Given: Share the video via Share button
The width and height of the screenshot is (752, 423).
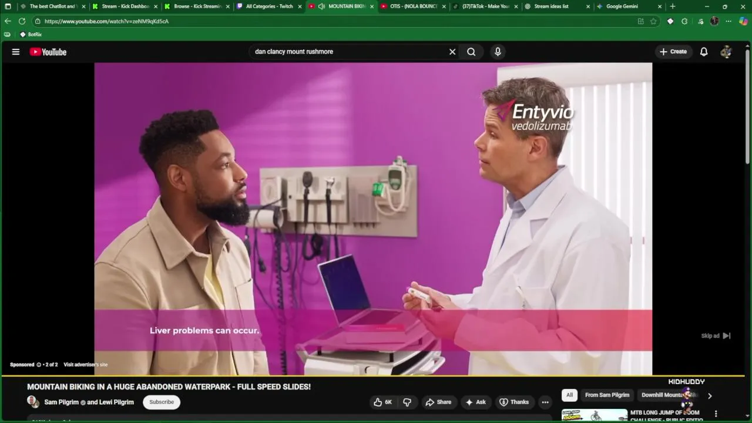Looking at the screenshot, I should pyautogui.click(x=438, y=402).
